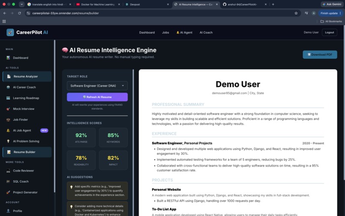
Task: Click the NEW badge beside AI Job Agent
Action: 44,130
